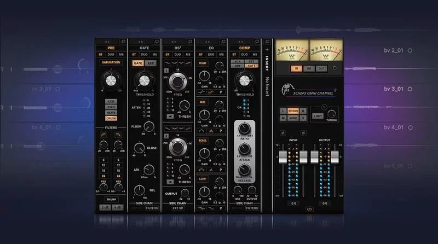Select ST mode in DS2 module
This screenshot has height=244, width=438.
168,55
